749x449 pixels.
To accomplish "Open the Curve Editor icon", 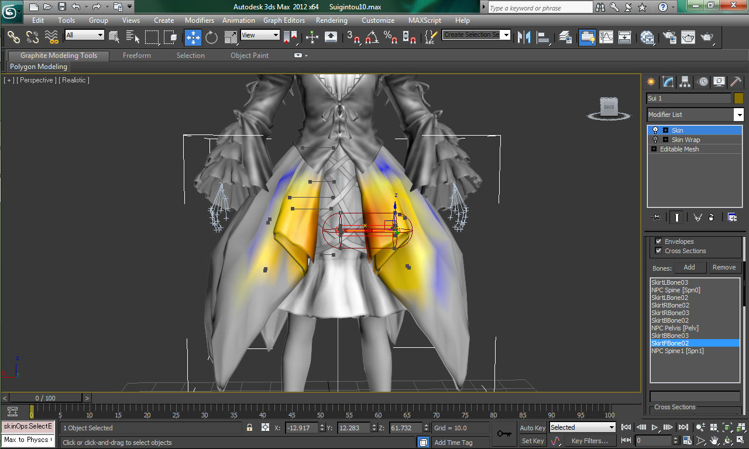I will tap(606, 37).
